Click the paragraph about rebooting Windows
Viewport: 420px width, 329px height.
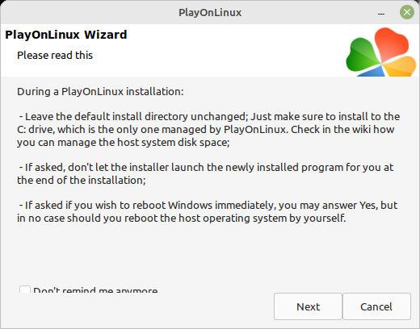tap(207, 211)
